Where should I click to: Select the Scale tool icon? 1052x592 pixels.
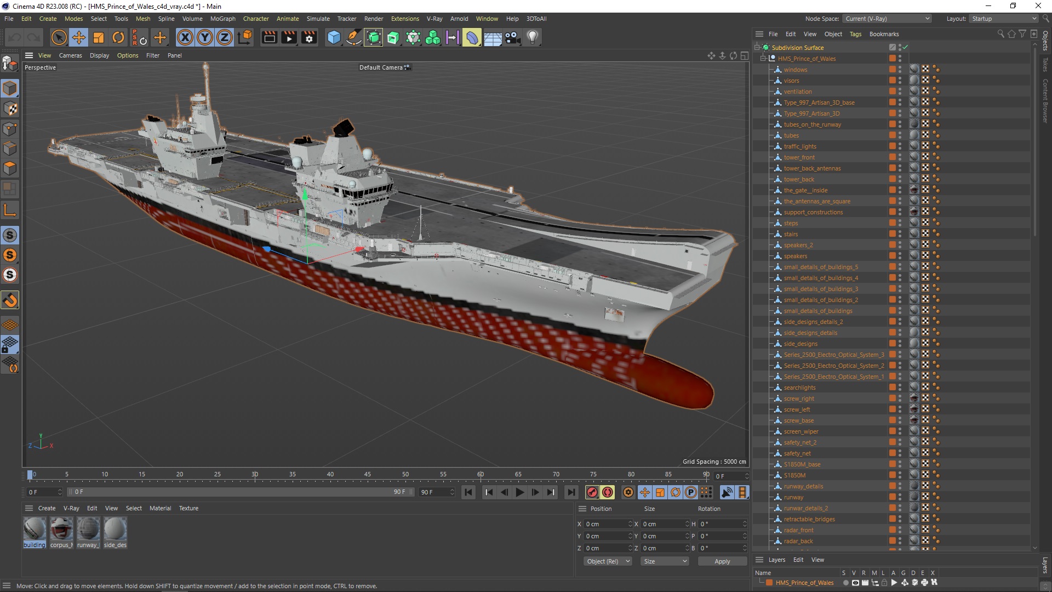pyautogui.click(x=98, y=37)
